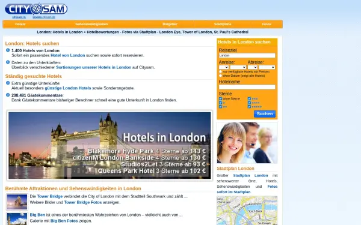Click the Hotels in London banner image
This screenshot has height=225, width=361.
(x=110, y=145)
